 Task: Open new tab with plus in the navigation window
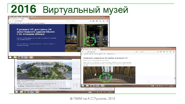tap(102, 50)
